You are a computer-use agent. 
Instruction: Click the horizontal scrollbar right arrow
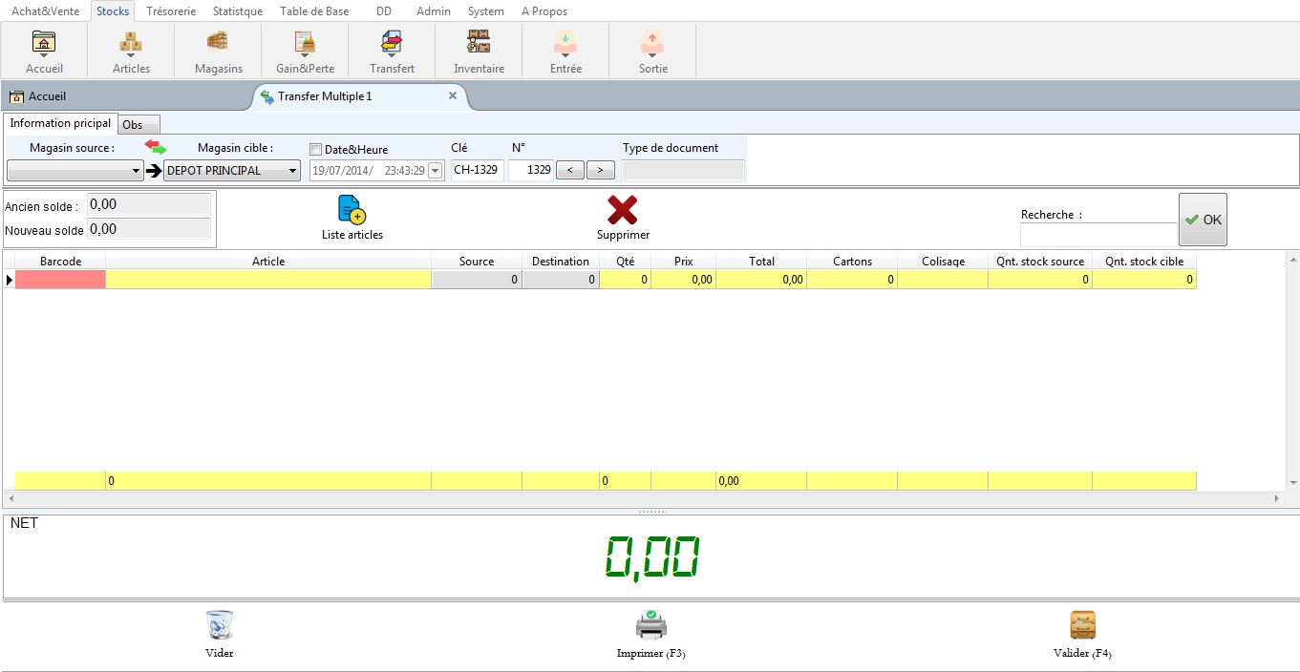tap(1277, 498)
